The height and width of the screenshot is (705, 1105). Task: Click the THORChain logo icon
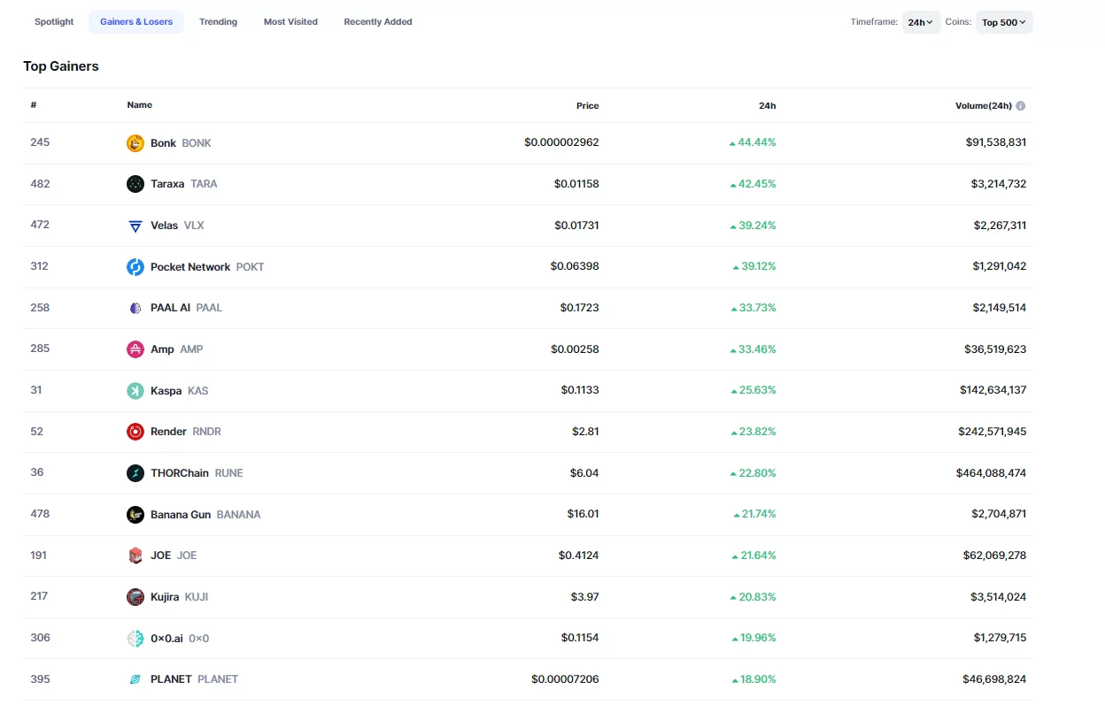coord(135,473)
